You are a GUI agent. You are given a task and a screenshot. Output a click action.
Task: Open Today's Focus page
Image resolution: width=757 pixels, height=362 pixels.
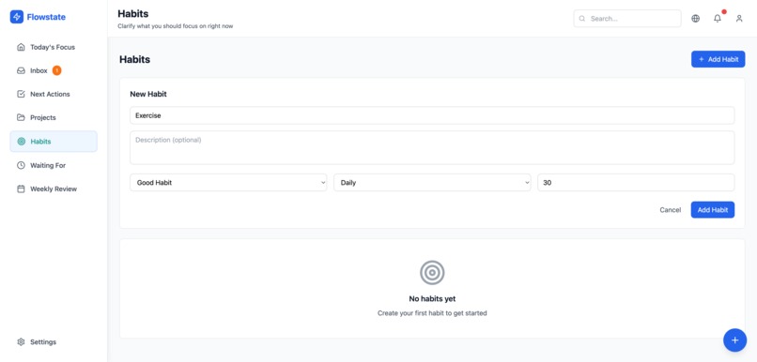(x=54, y=47)
